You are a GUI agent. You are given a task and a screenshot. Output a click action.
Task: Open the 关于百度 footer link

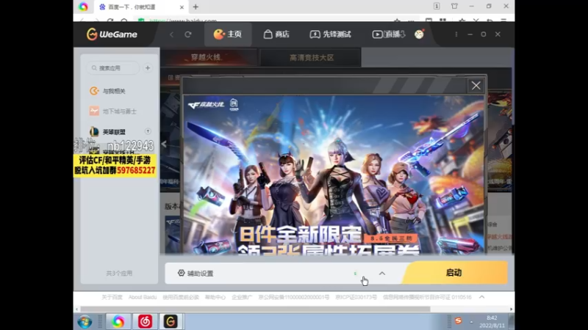112,297
